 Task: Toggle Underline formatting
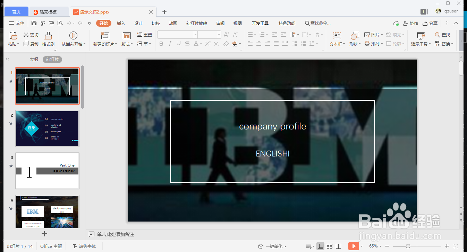click(x=178, y=44)
